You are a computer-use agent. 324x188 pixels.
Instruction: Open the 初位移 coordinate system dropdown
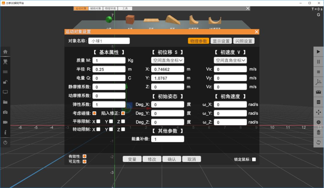168,60
